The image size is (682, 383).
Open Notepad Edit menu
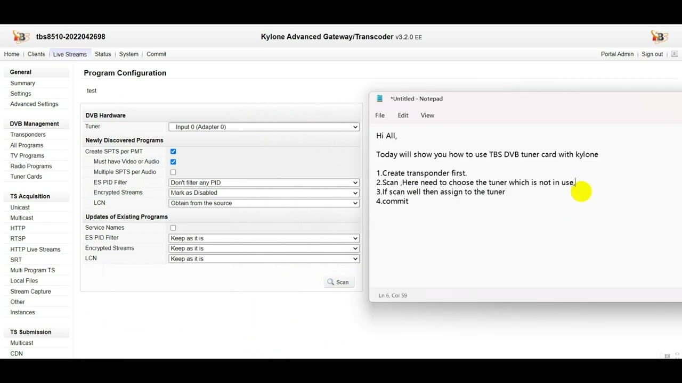403,115
